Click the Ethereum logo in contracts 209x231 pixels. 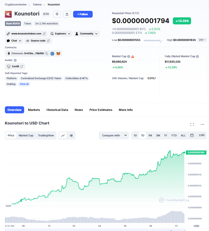point(9,53)
